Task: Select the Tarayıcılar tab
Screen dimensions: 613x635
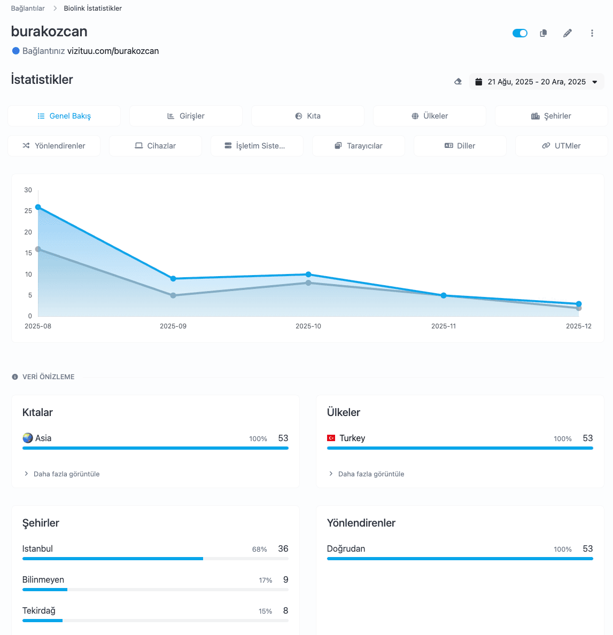Action: pyautogui.click(x=358, y=146)
